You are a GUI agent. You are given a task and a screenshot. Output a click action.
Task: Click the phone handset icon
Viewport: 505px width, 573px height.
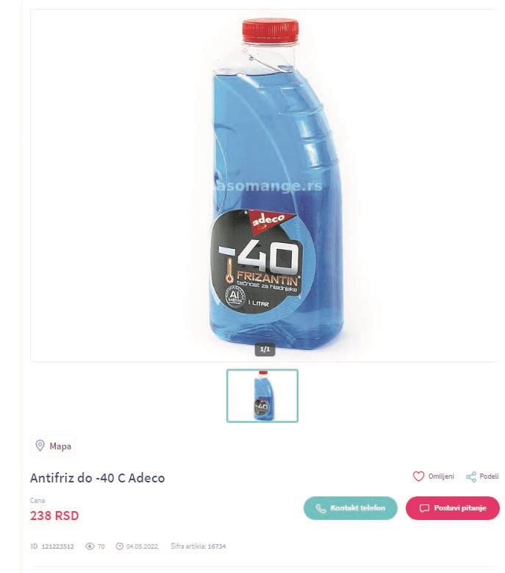point(320,508)
